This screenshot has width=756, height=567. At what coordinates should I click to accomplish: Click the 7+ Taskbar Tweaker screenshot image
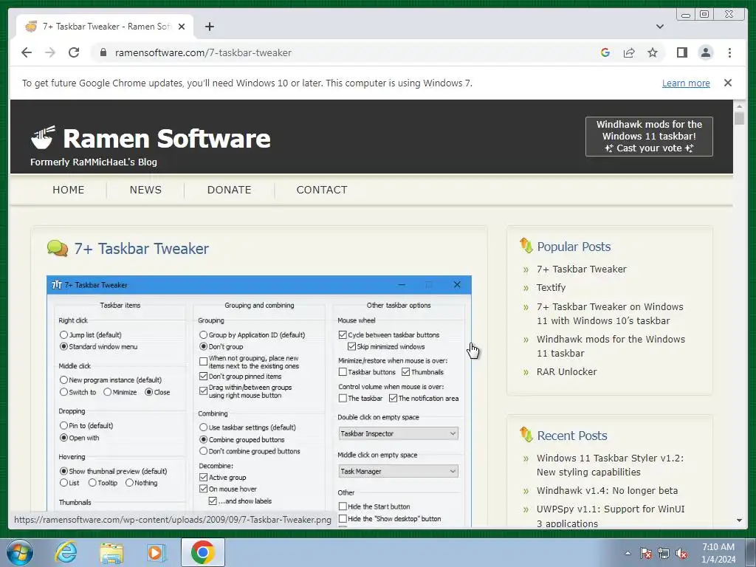tap(259, 401)
